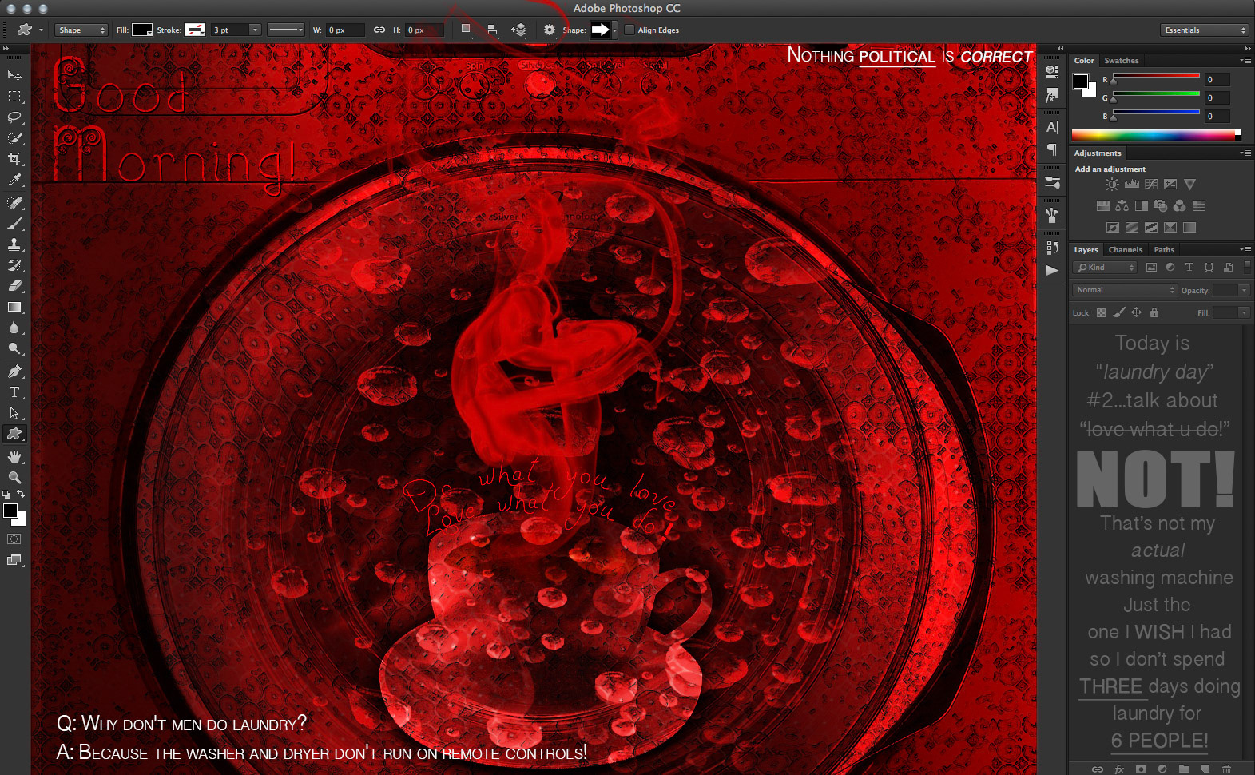Open path alignment options
This screenshot has height=775, width=1255.
coord(493,30)
